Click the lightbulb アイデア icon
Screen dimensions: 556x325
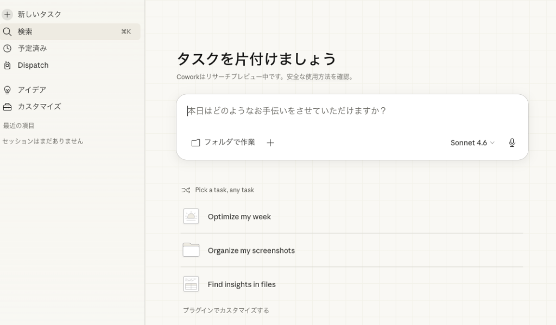tap(7, 90)
